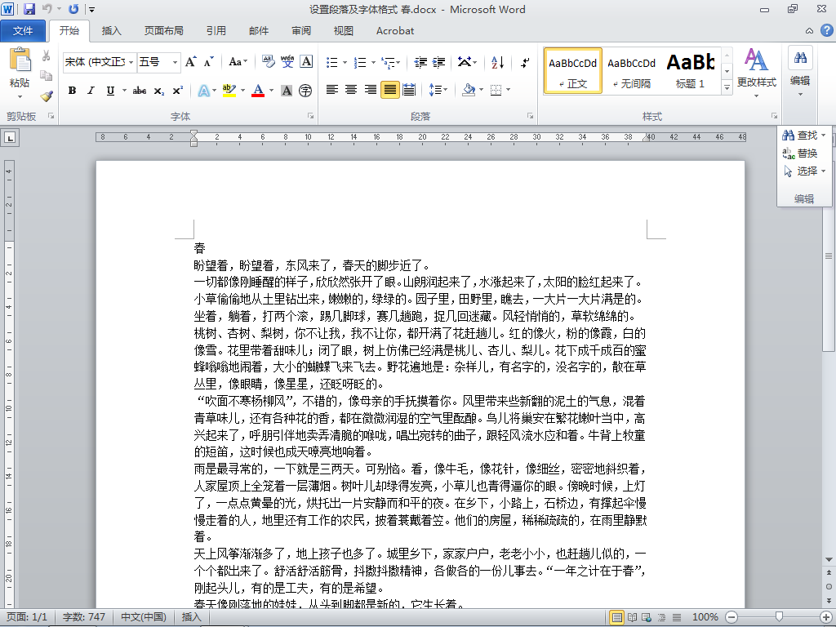Click the Sort A-Z icon
The width and height of the screenshot is (836, 627).
[x=497, y=62]
